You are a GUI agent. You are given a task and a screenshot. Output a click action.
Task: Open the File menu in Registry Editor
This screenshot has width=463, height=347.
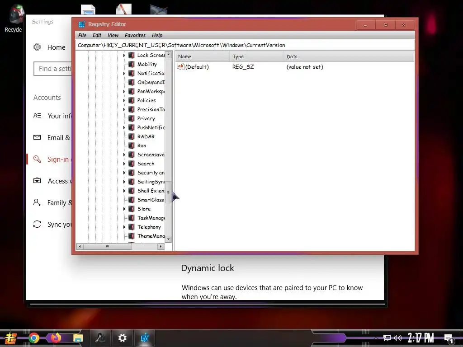point(82,35)
